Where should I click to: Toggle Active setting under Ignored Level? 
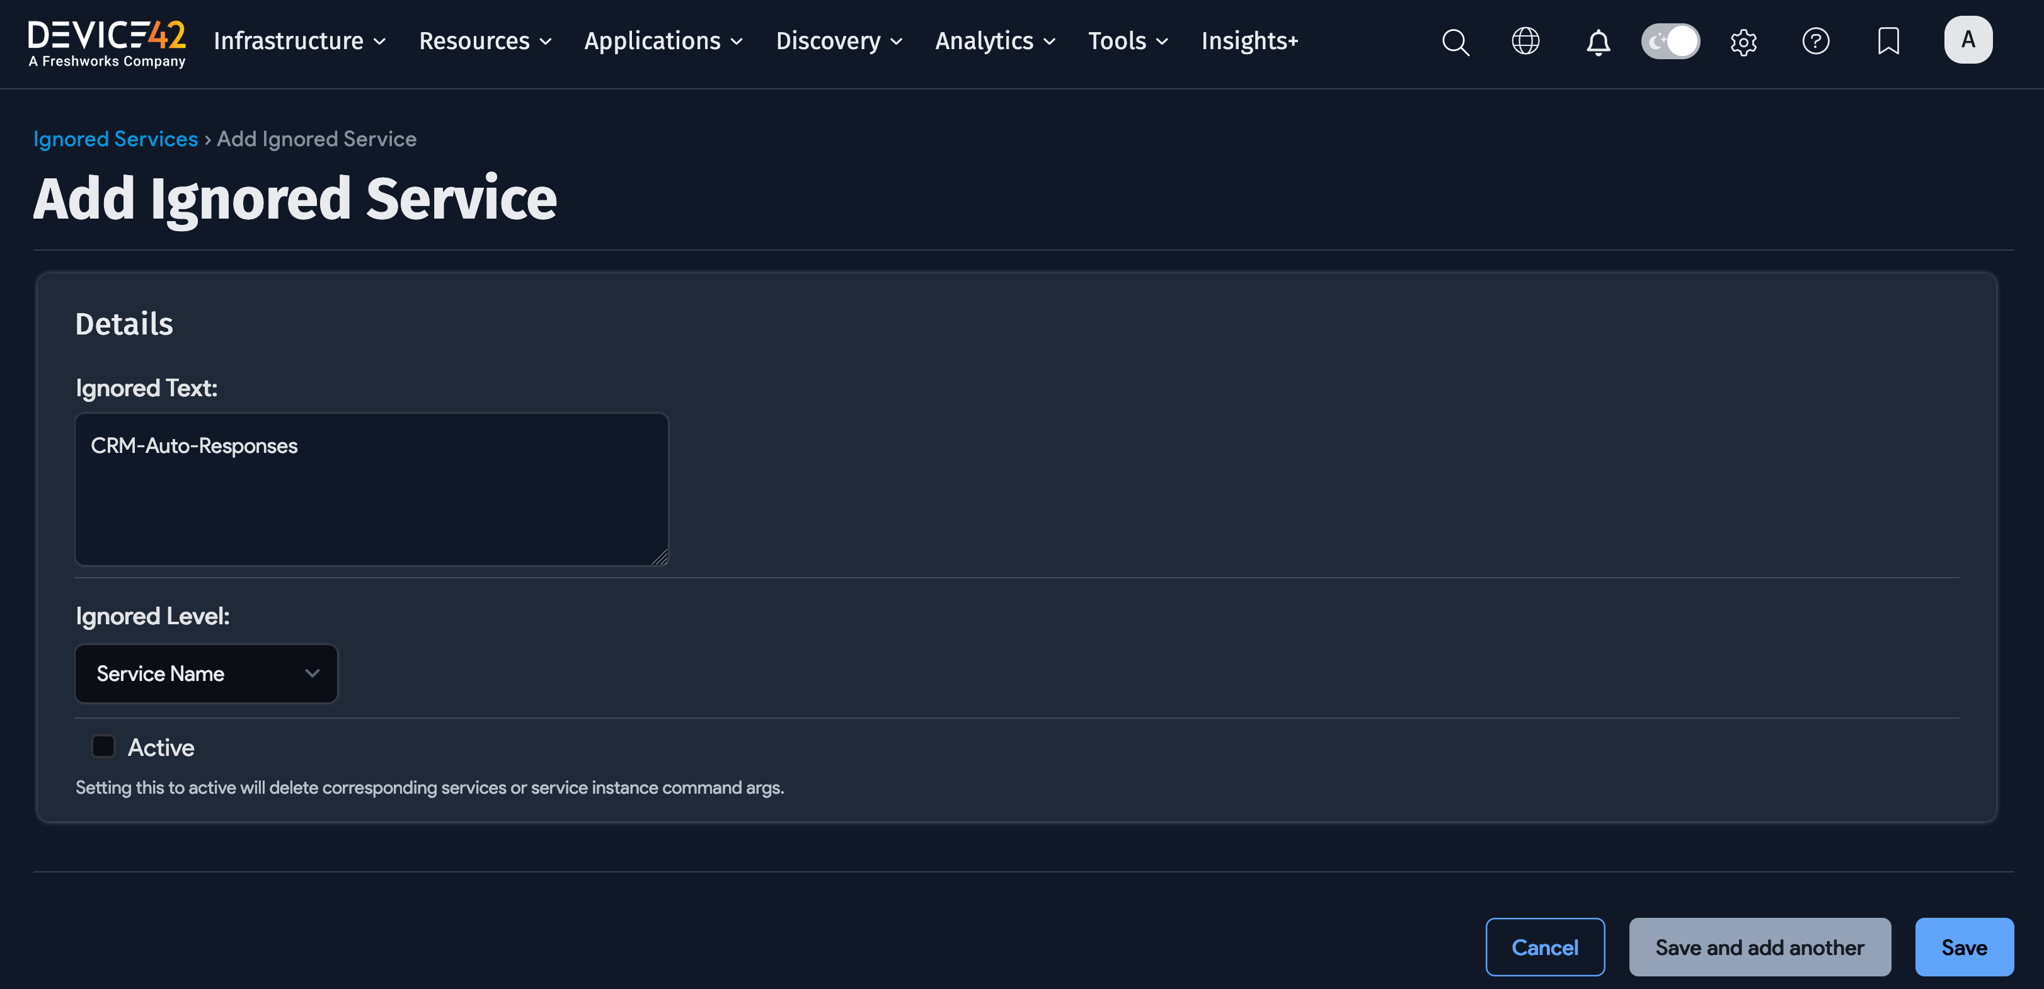103,745
